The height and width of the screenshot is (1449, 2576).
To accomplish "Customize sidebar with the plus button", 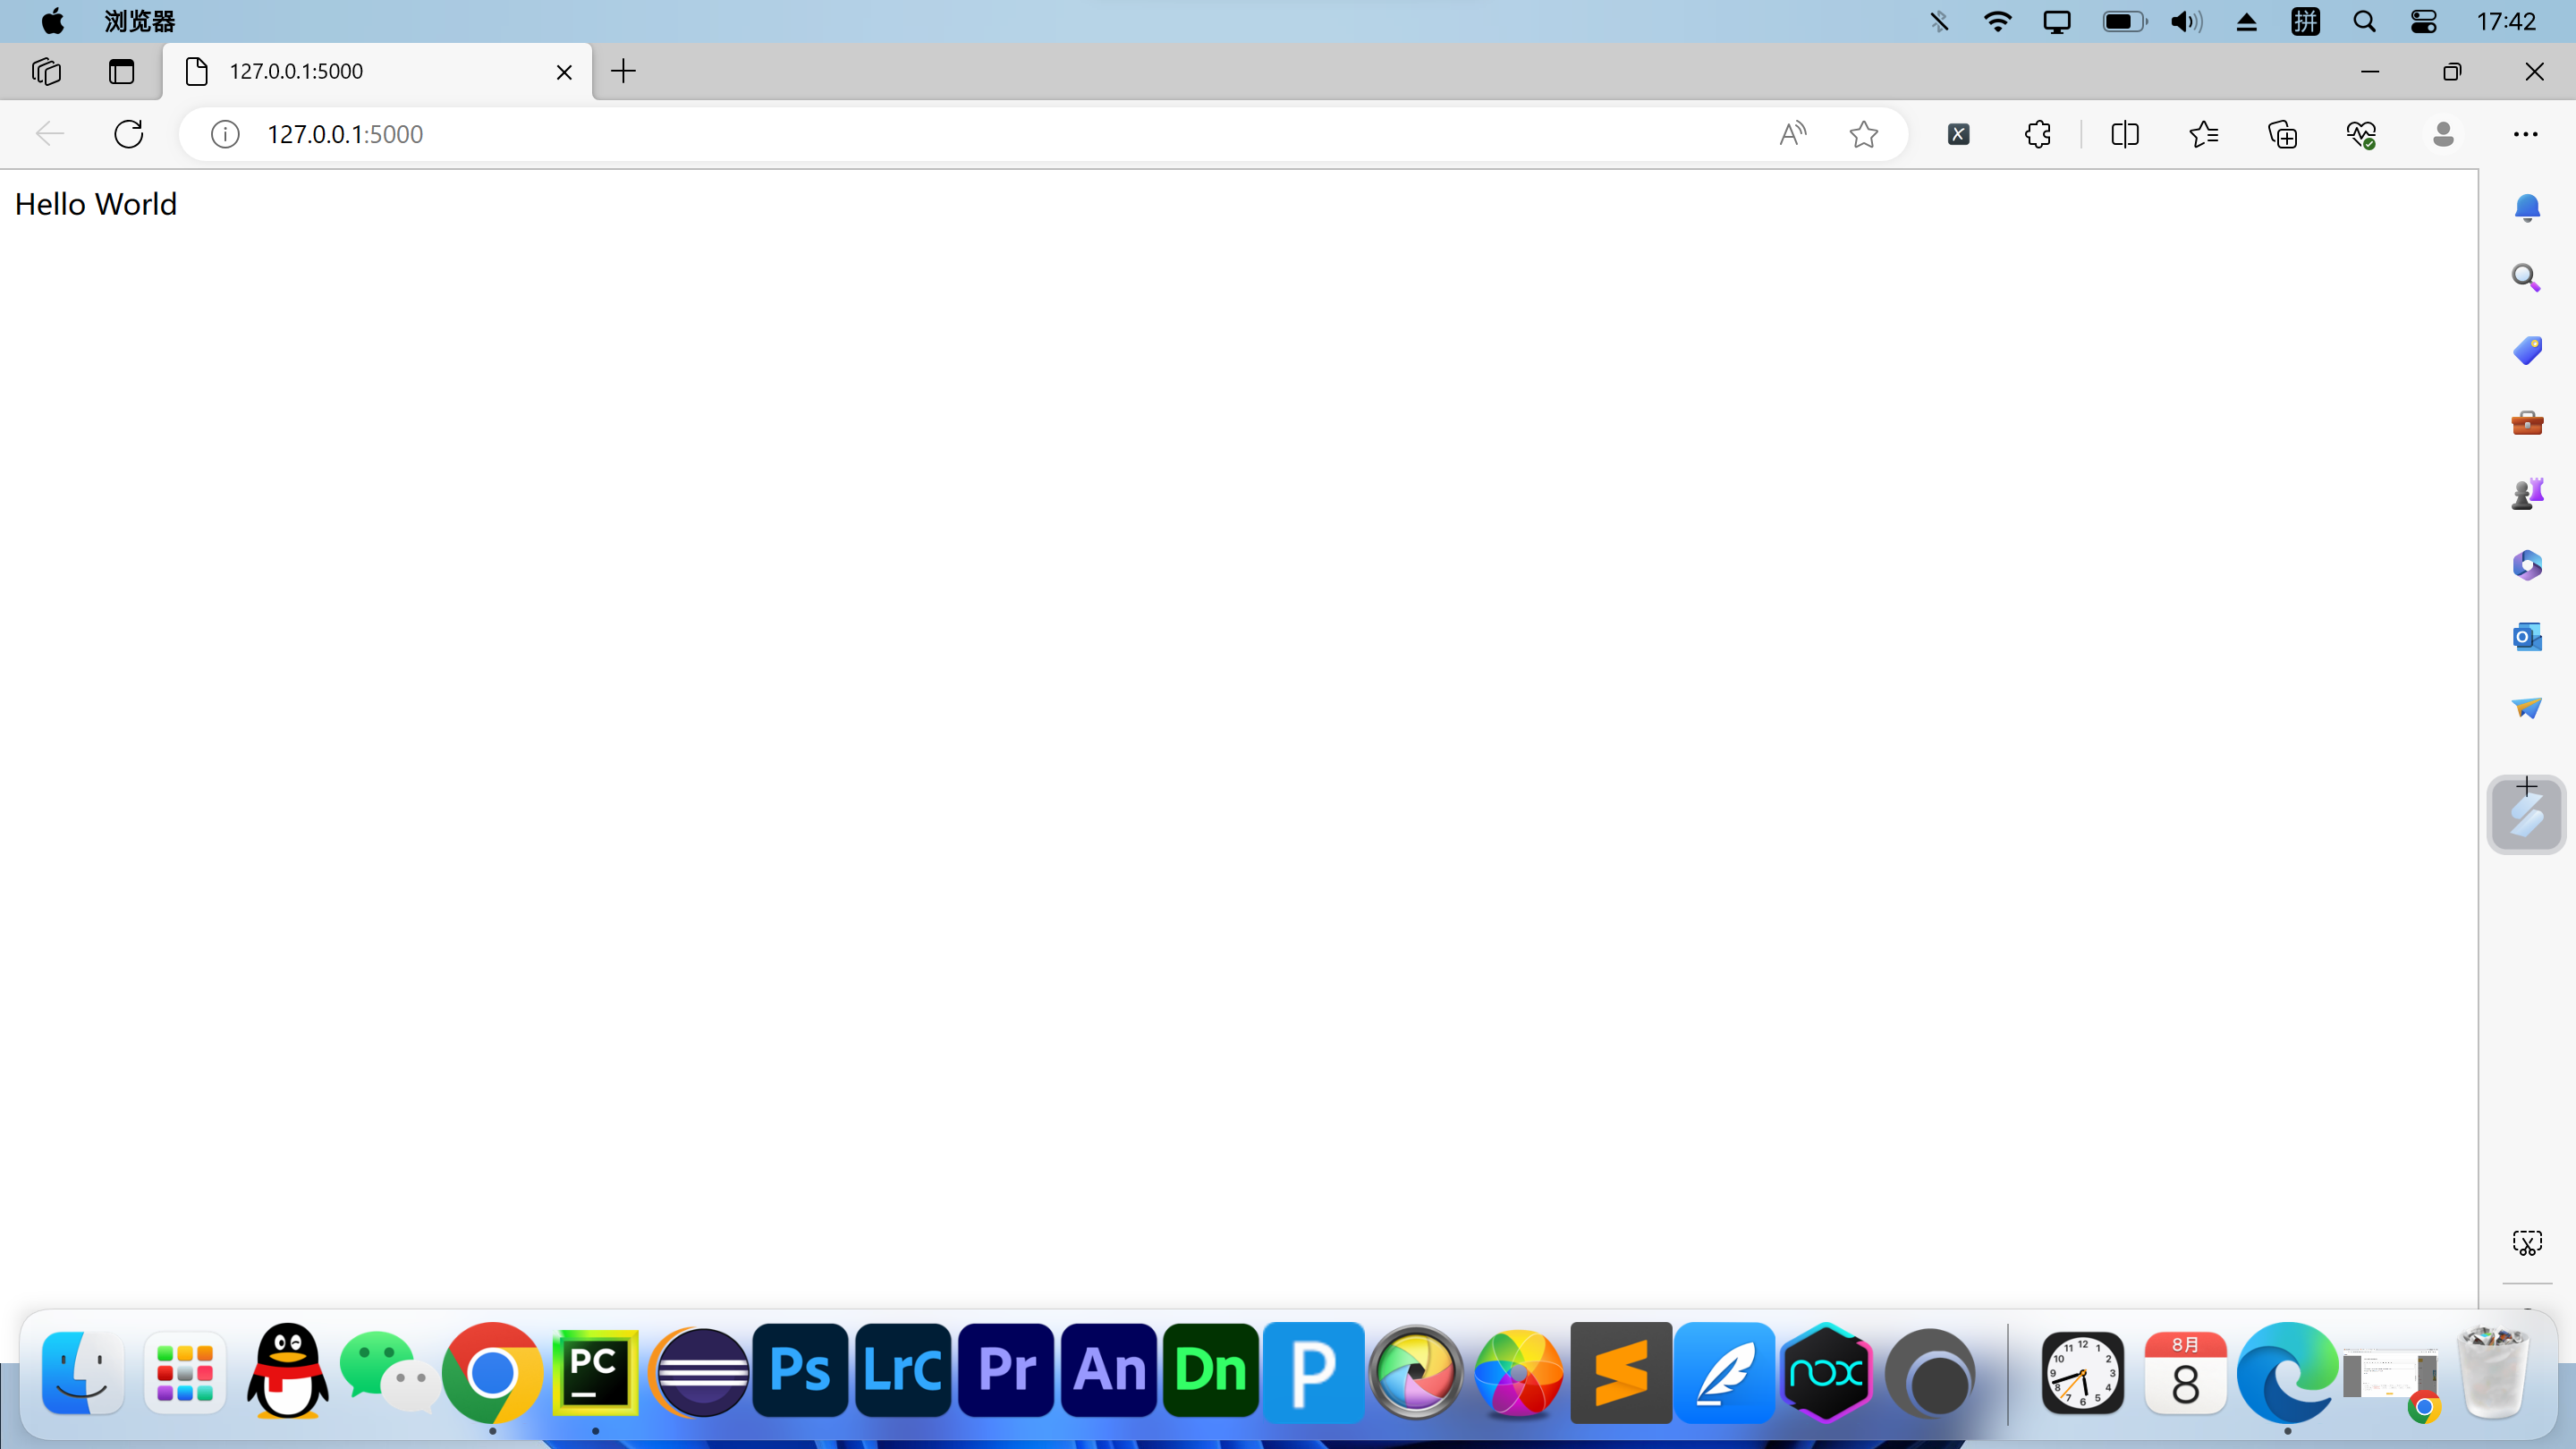I will 2527,786.
